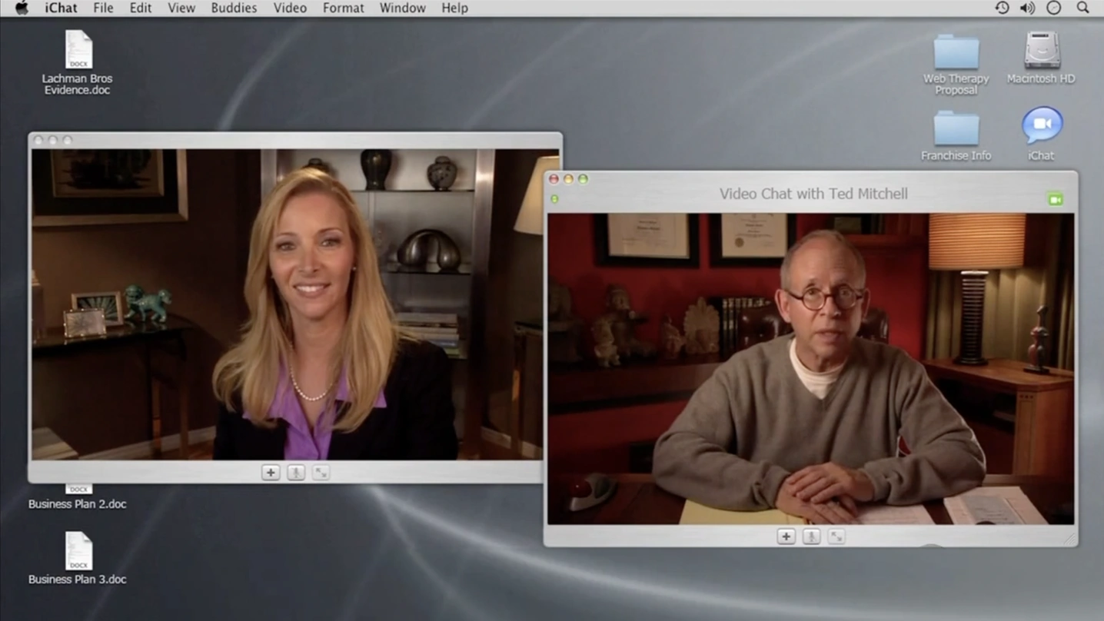
Task: Open the Apple menu
Action: (22, 8)
